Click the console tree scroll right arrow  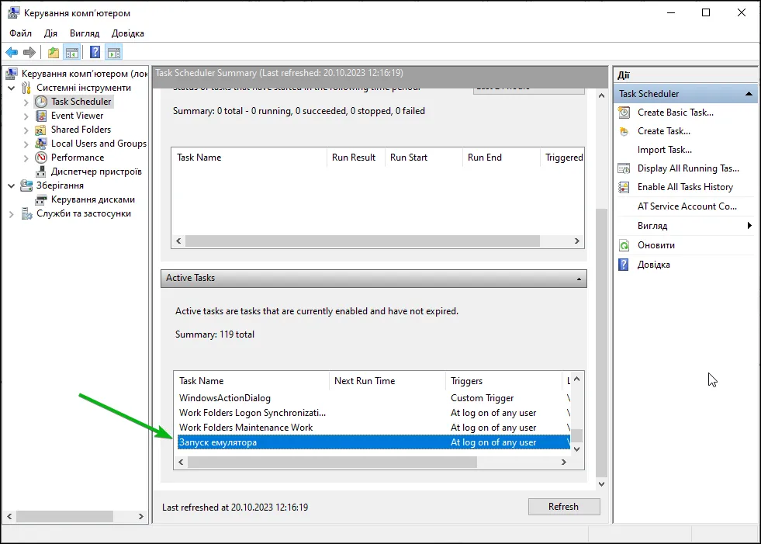coord(140,516)
